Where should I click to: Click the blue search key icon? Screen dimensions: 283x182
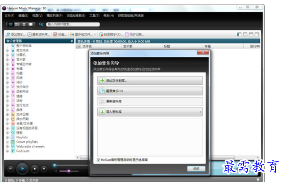[41, 24]
